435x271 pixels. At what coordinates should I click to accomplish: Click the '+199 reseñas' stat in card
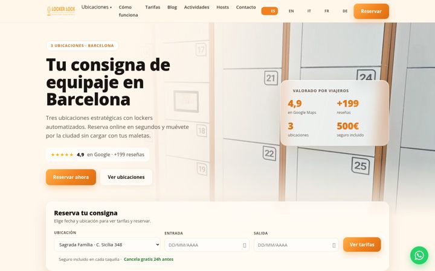point(347,107)
